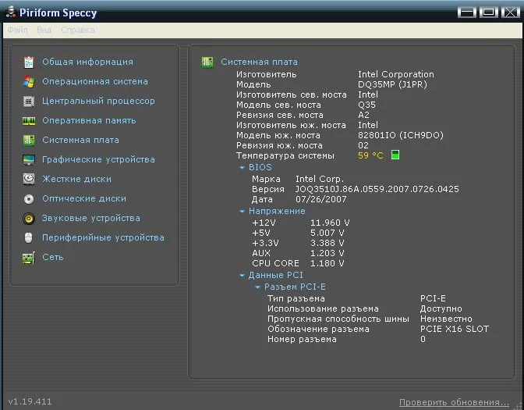The height and width of the screenshot is (410, 524).
Task: Click the +5V reading 5.007 V
Action: [x=327, y=233]
